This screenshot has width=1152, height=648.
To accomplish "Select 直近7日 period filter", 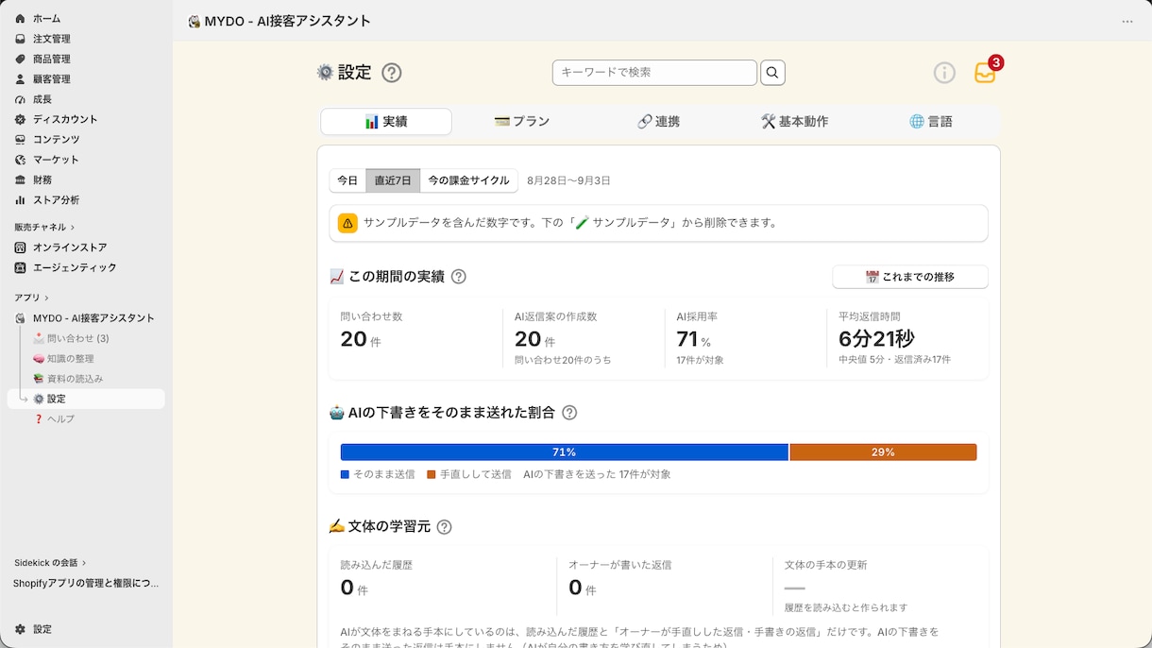I will coord(393,180).
